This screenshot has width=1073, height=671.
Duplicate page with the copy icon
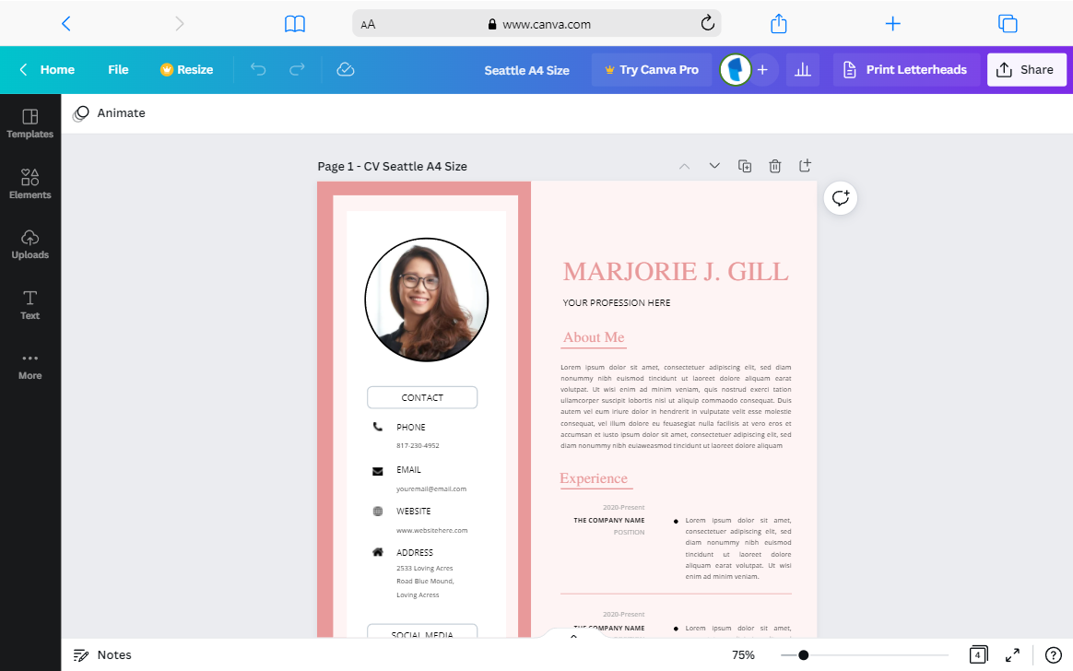click(745, 166)
